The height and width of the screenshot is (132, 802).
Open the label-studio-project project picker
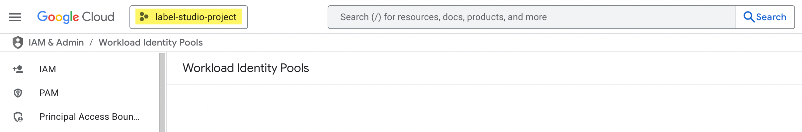189,17
